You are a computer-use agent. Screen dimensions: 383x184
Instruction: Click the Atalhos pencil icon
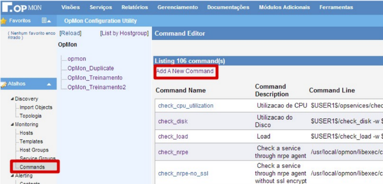click(x=4, y=84)
